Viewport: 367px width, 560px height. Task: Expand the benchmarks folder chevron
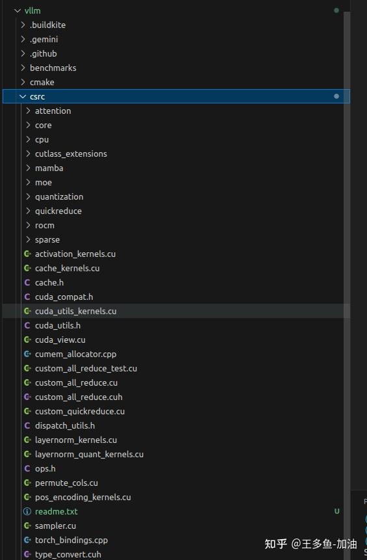23,68
